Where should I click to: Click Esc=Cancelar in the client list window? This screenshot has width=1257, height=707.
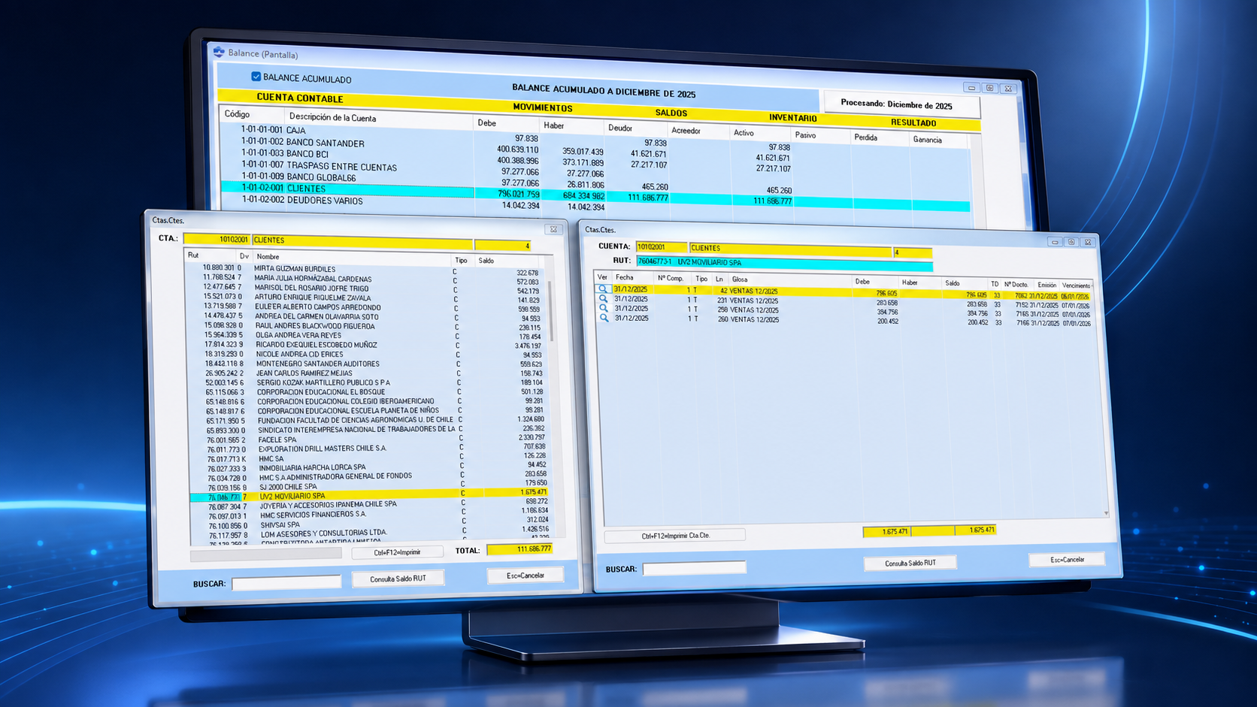(x=526, y=576)
